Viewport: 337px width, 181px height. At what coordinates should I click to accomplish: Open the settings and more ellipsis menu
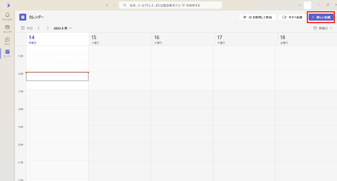[299, 5]
